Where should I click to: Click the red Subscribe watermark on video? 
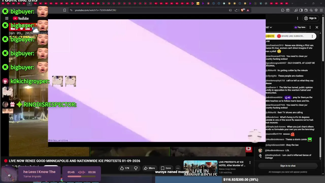[x=249, y=149]
